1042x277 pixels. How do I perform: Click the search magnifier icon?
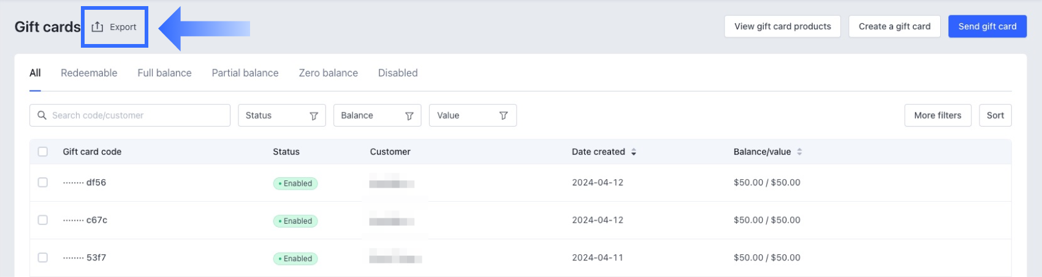[x=42, y=115]
